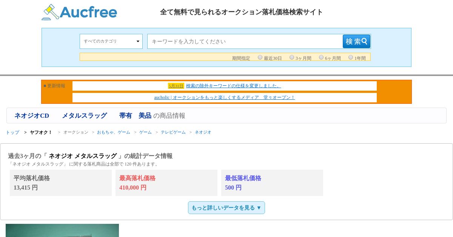Click the メタルスラッグ keyword link
Screen dimensions: 453x237
[x=84, y=116]
